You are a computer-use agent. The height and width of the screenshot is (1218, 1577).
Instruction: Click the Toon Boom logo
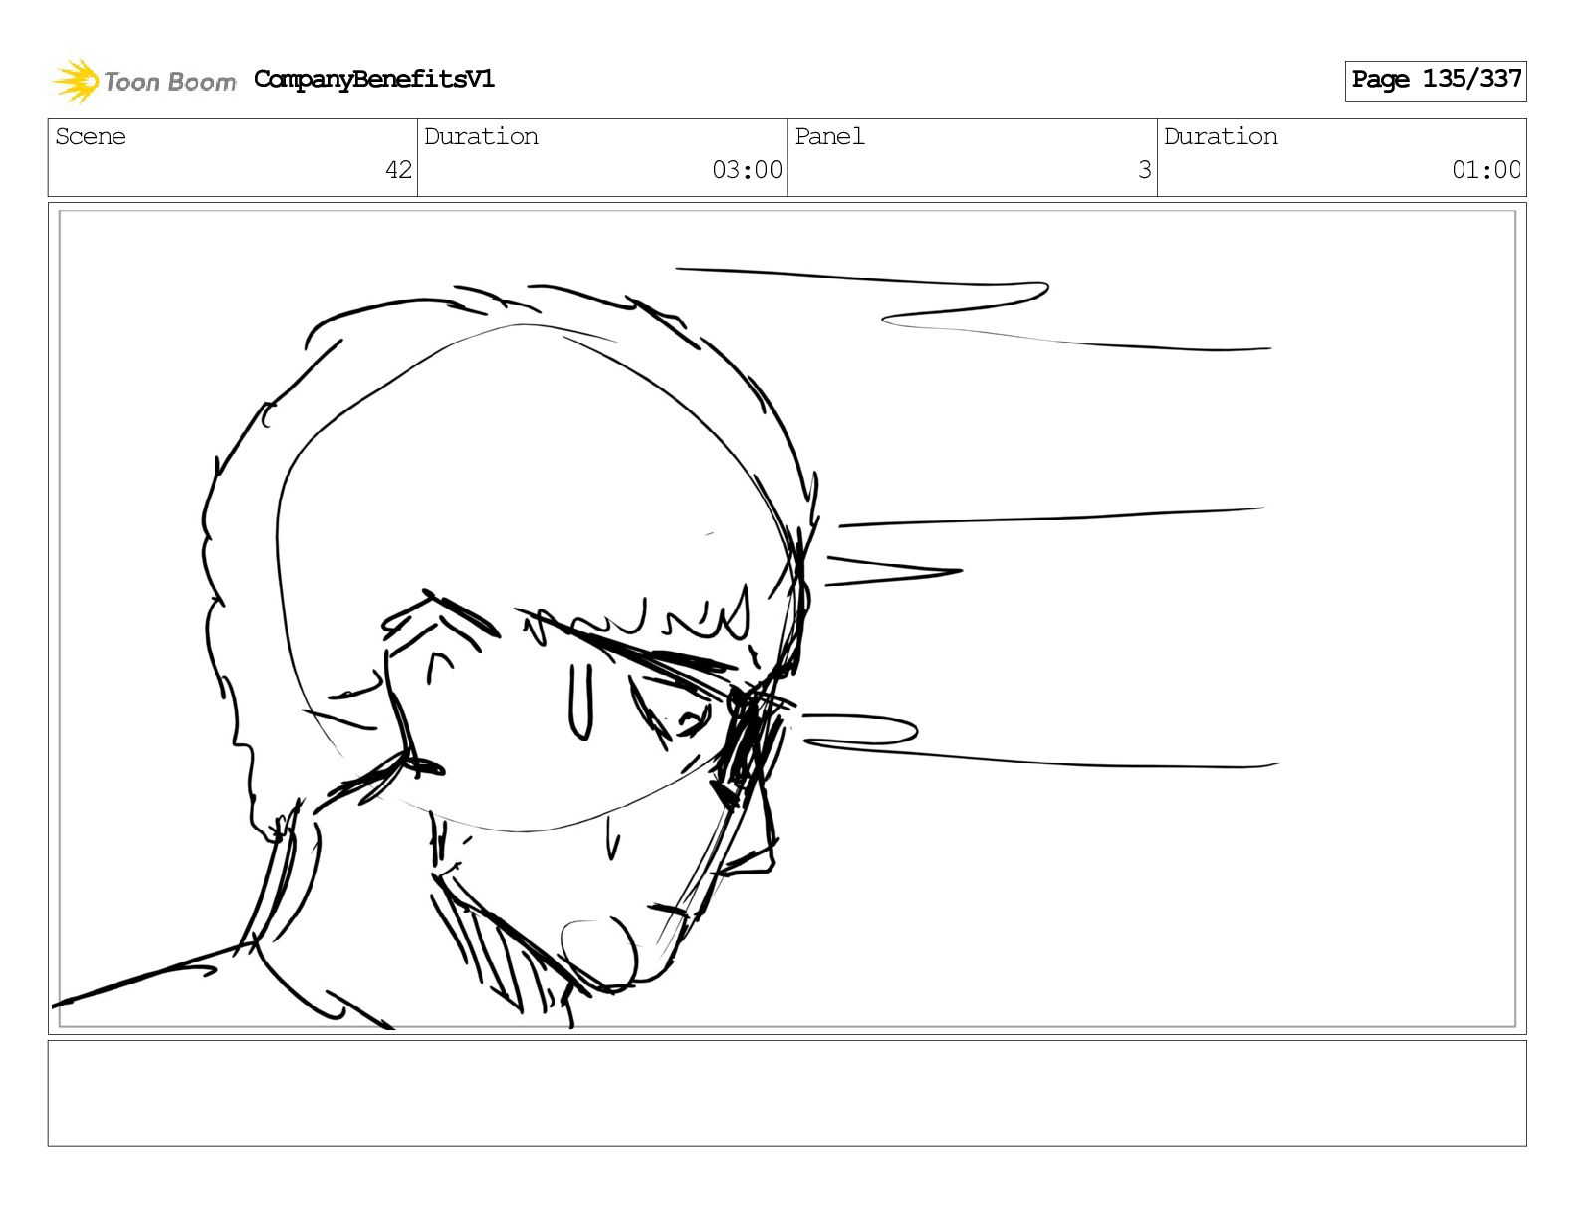(x=144, y=81)
